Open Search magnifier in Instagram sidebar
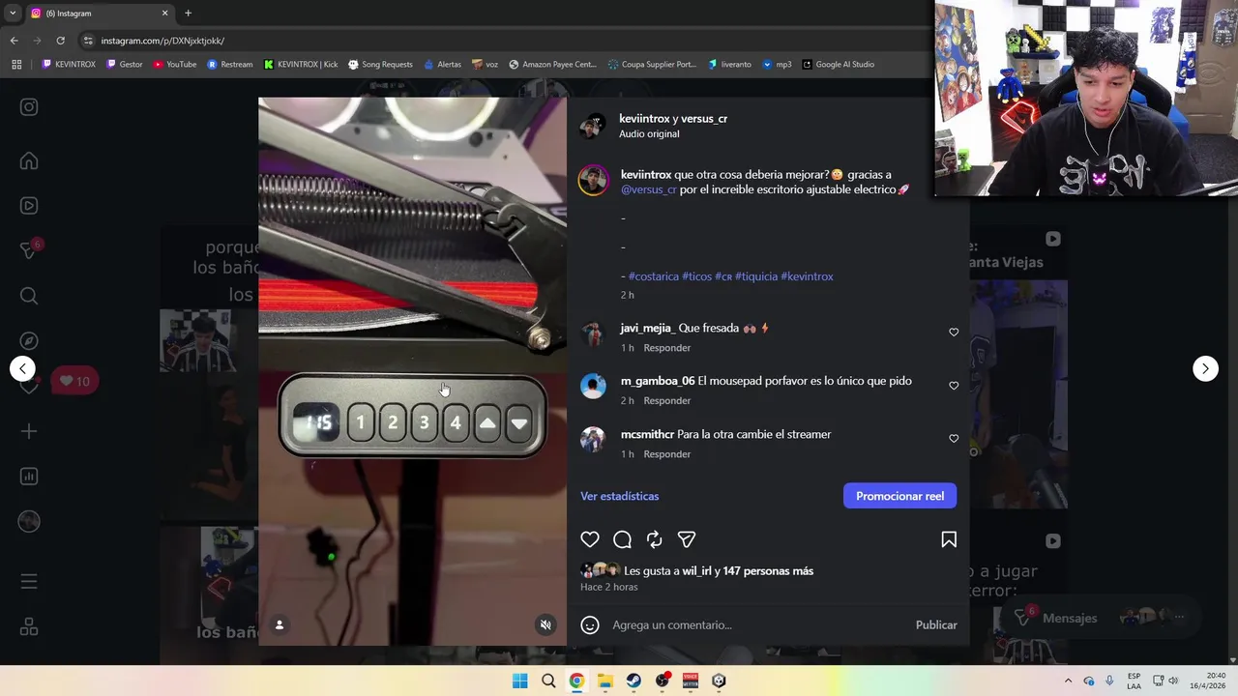This screenshot has width=1238, height=696. (x=29, y=296)
